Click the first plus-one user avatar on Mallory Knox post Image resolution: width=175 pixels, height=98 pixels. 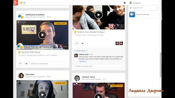[117, 43]
